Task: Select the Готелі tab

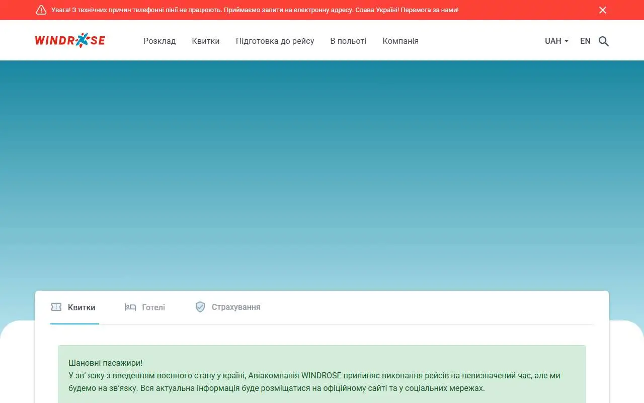Action: click(x=145, y=307)
